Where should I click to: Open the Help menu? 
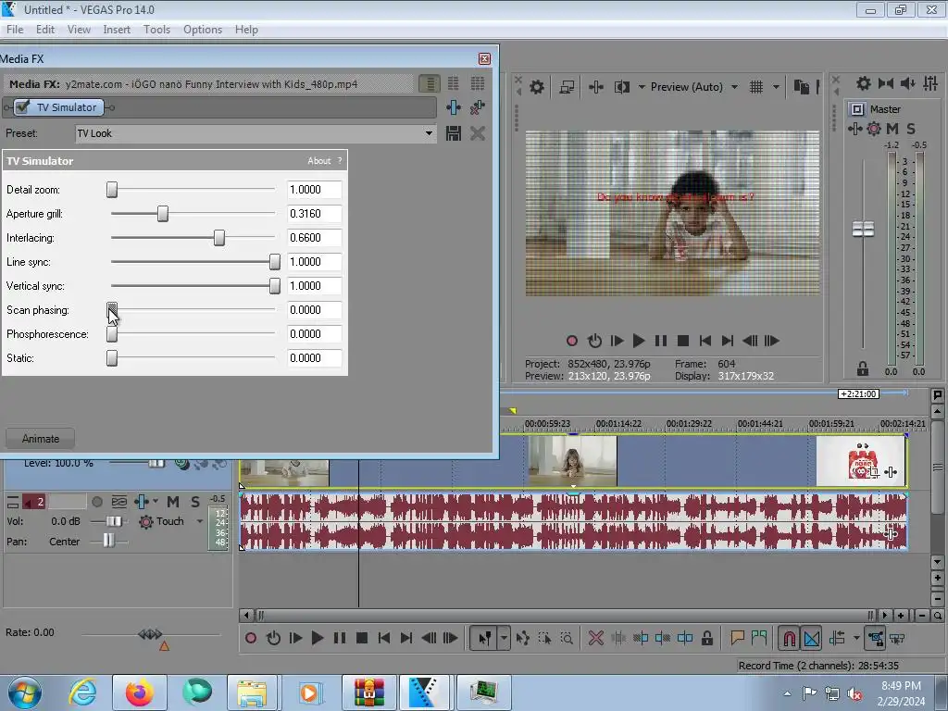(246, 30)
